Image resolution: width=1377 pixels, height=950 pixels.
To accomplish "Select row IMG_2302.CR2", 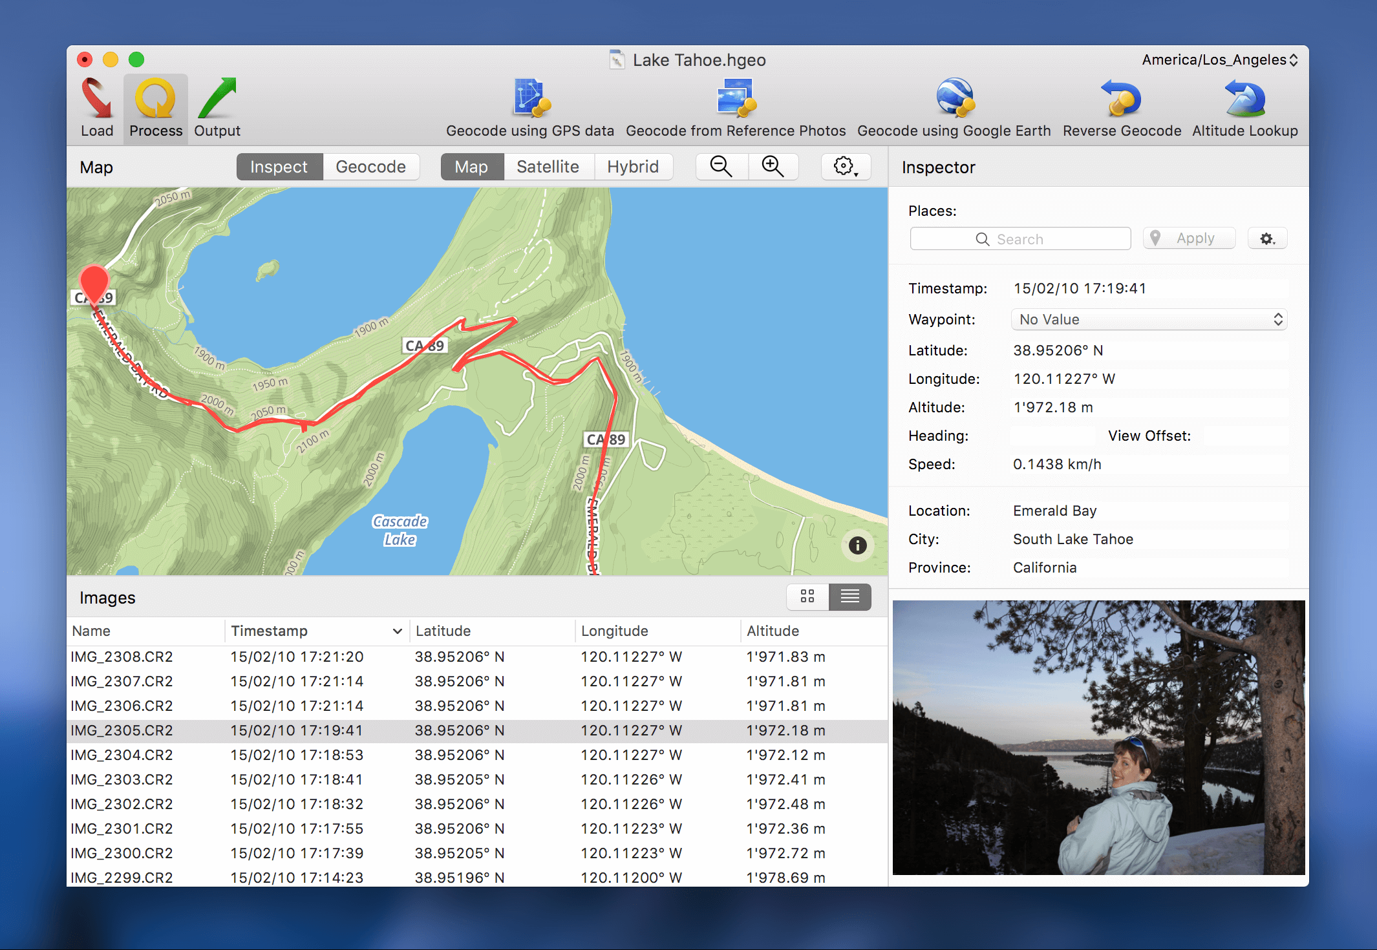I will [x=477, y=805].
